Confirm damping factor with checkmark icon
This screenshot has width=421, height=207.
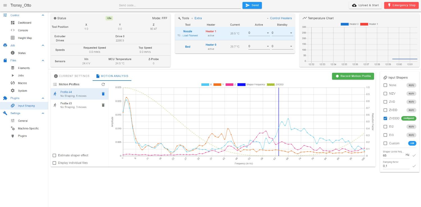coord(414,166)
